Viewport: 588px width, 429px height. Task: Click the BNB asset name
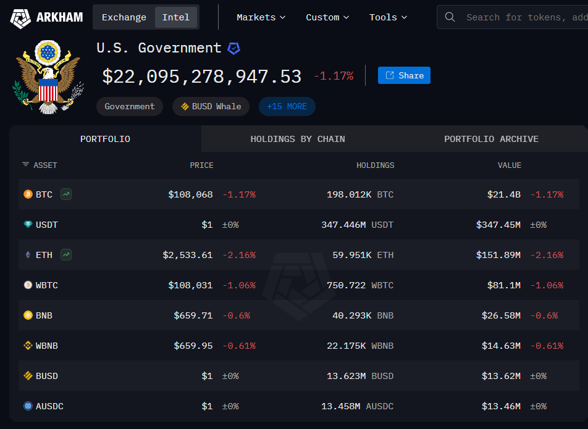point(44,316)
